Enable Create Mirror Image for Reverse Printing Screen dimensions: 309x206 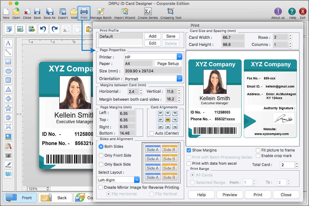pyautogui.click(x=100, y=187)
